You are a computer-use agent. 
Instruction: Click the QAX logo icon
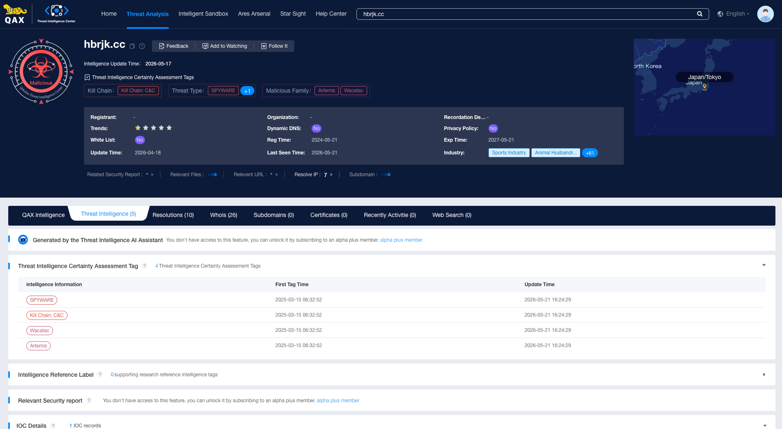15,14
